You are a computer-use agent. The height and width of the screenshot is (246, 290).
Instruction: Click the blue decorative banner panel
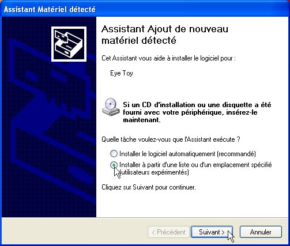point(49,117)
